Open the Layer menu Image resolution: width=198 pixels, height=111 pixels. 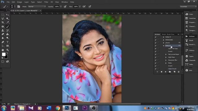coord(26,2)
